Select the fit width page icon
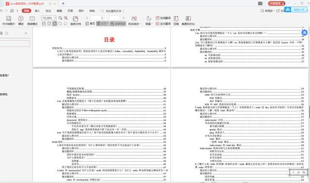310x183 pixels. (x=49, y=24)
